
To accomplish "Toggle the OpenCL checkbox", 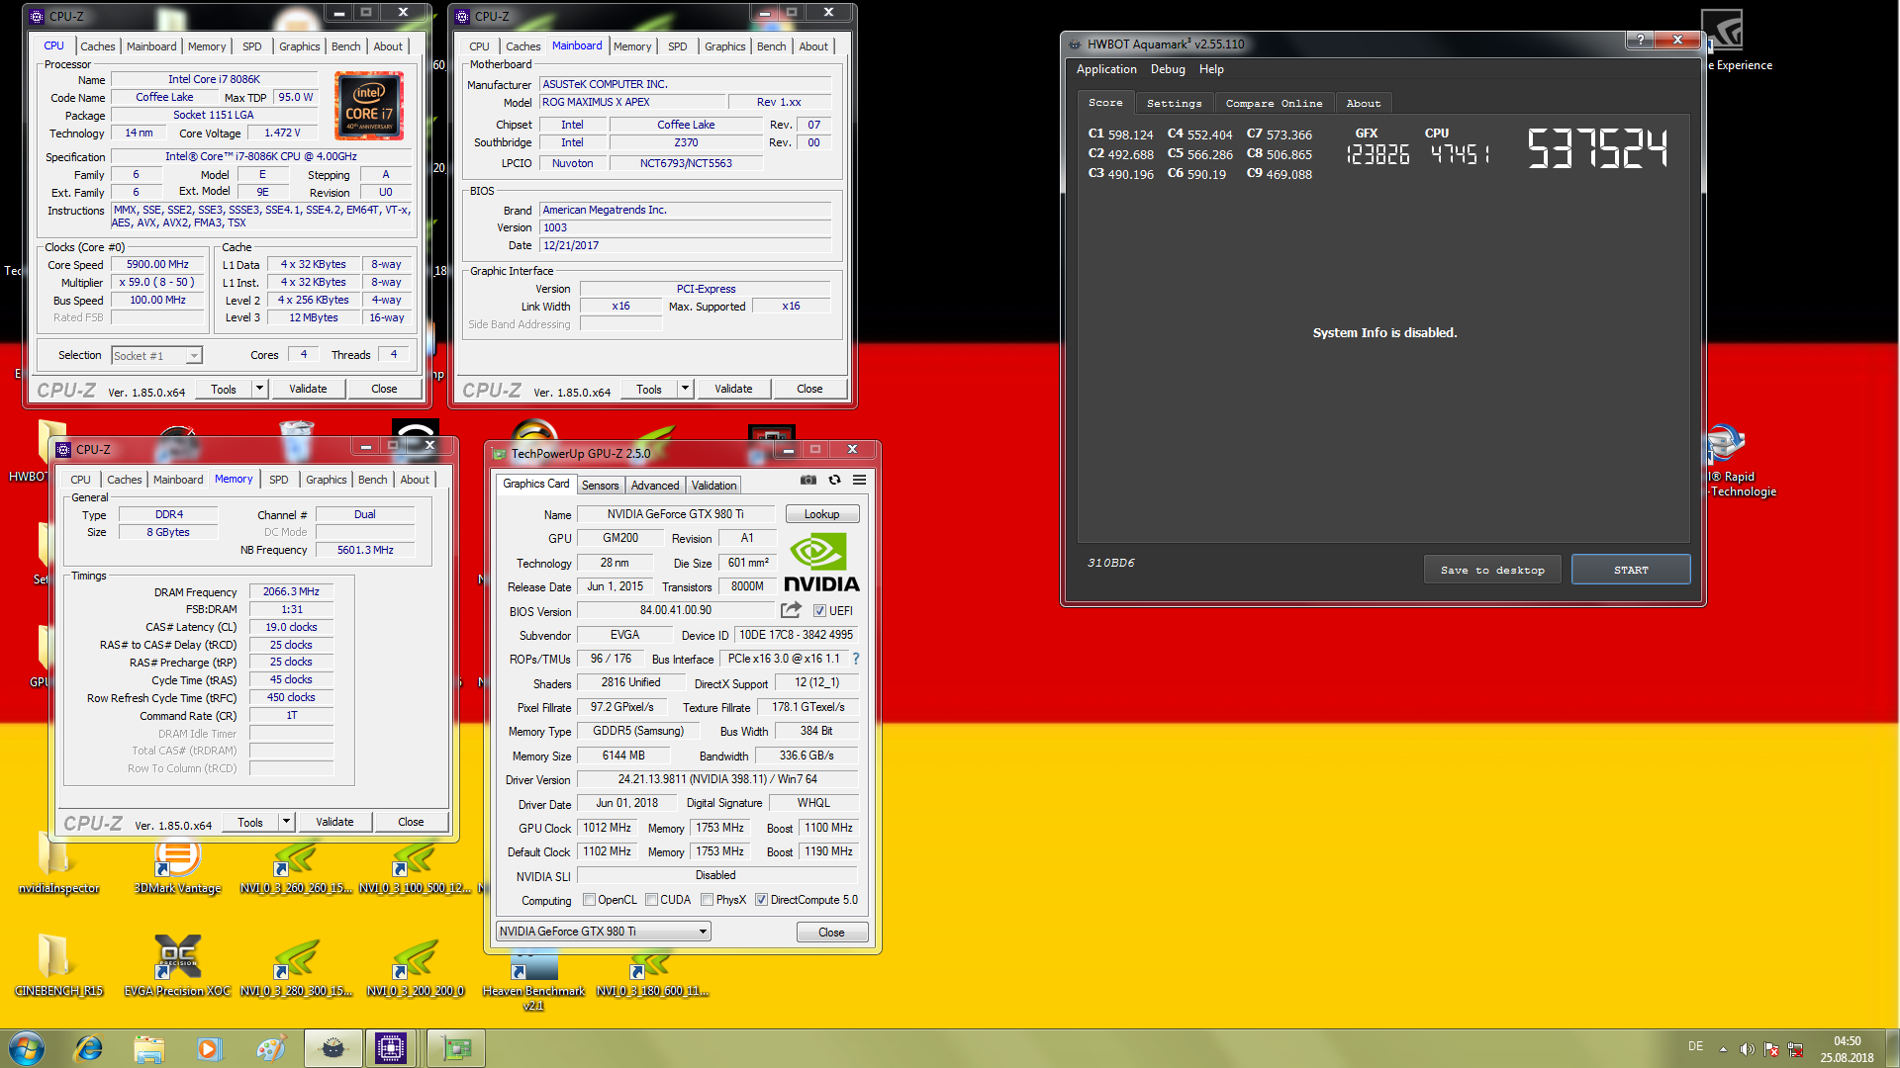I will pos(589,900).
